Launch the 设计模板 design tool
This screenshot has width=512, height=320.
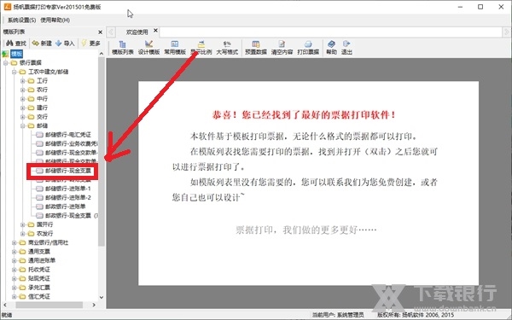tap(148, 47)
